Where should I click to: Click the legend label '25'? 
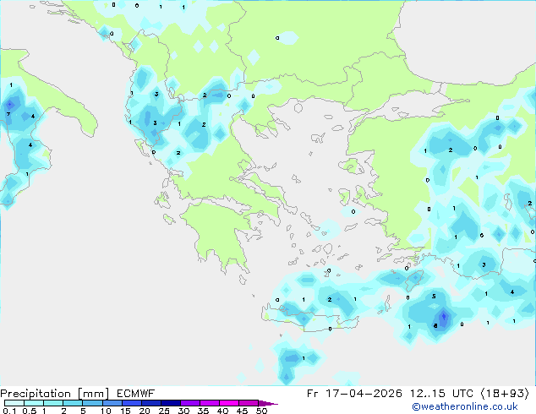pyautogui.click(x=164, y=411)
